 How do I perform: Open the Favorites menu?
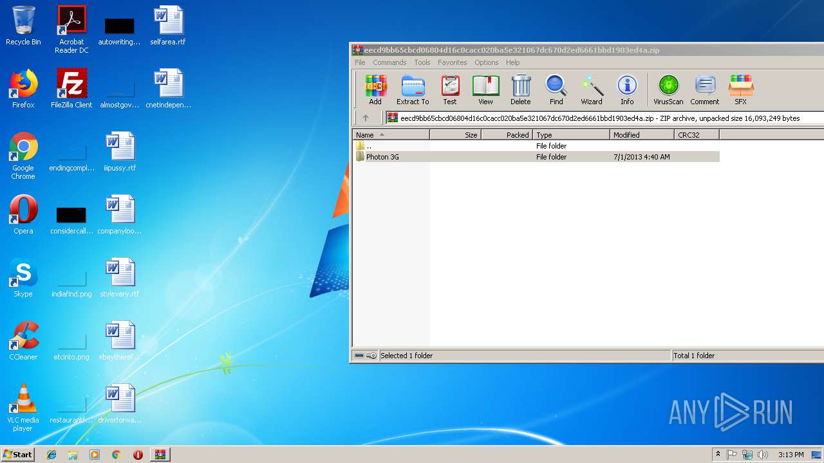tap(453, 62)
